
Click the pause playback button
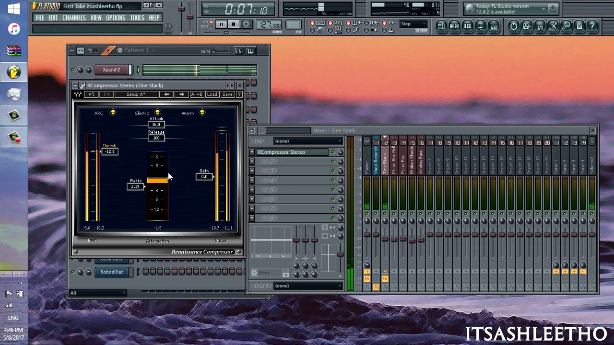pos(221,24)
